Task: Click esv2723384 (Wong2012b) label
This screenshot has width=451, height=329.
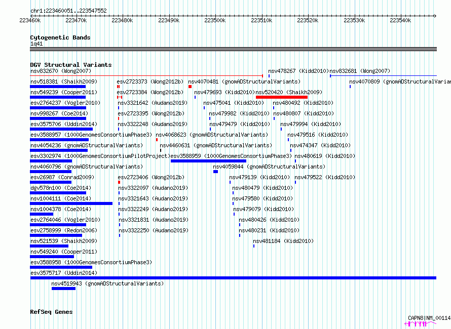Action: (150, 92)
